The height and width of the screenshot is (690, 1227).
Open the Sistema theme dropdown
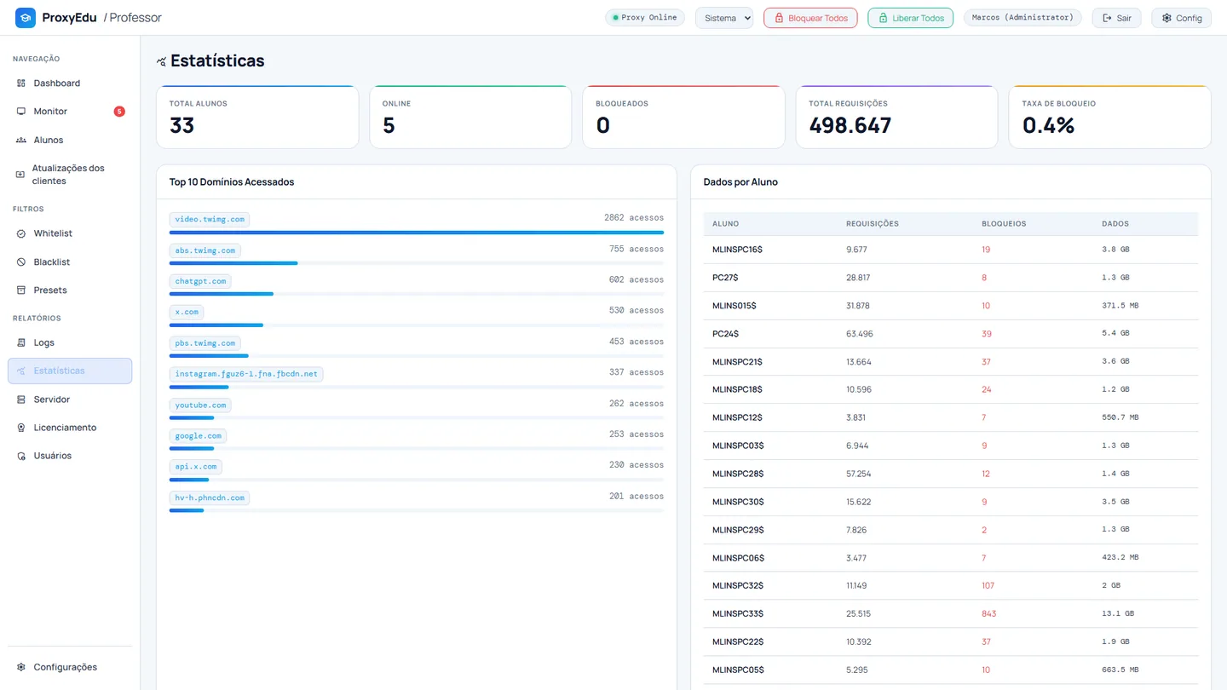point(724,18)
